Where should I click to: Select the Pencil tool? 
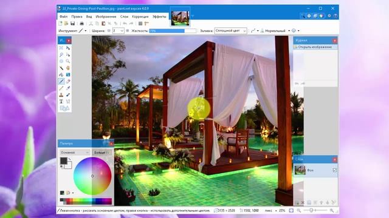tap(61, 88)
